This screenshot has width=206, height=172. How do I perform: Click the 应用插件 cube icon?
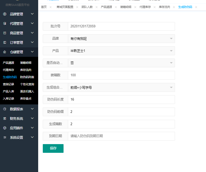coord(5,128)
